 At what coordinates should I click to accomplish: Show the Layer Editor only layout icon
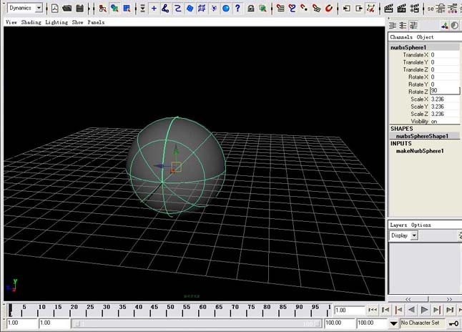tap(403, 26)
